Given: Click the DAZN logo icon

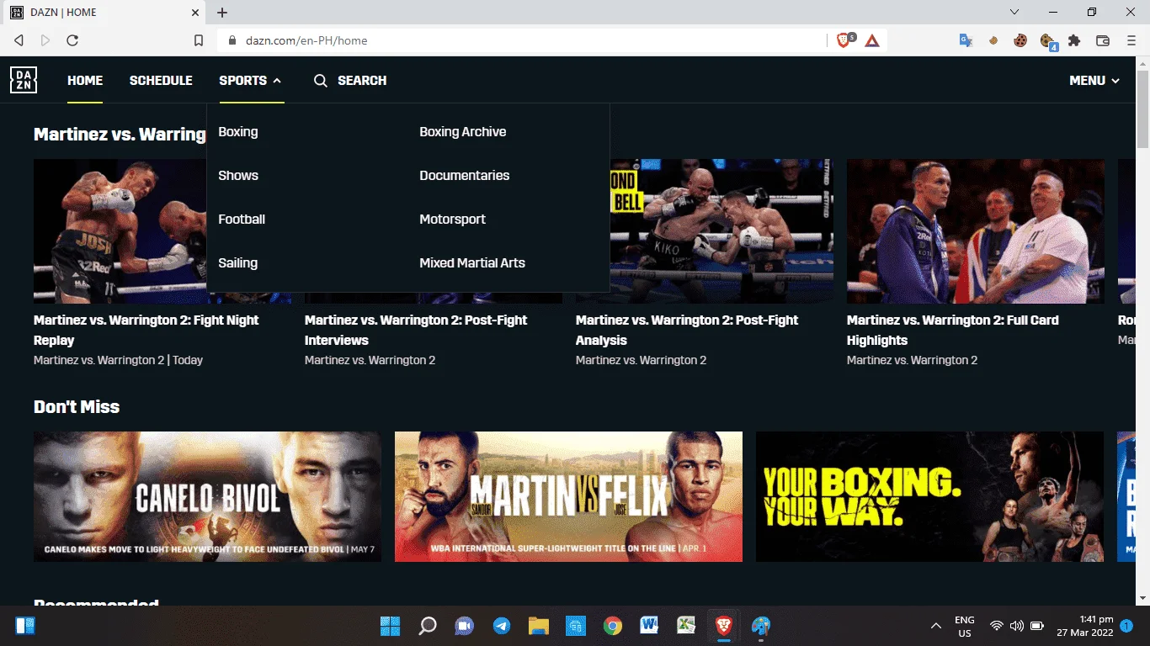Looking at the screenshot, I should pos(24,80).
